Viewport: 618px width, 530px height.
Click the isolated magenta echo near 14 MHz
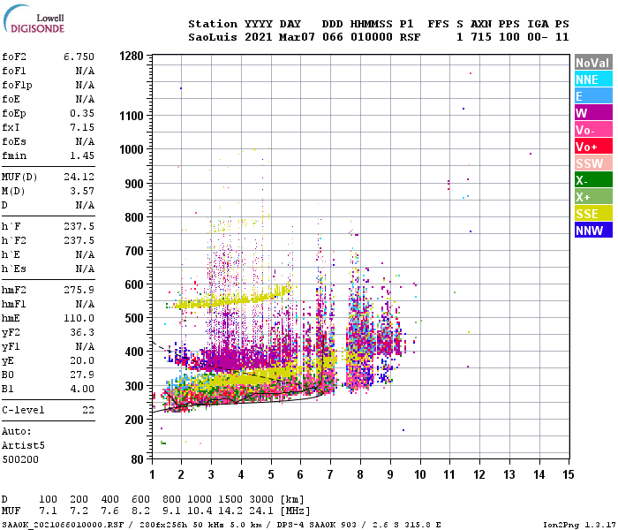click(531, 154)
